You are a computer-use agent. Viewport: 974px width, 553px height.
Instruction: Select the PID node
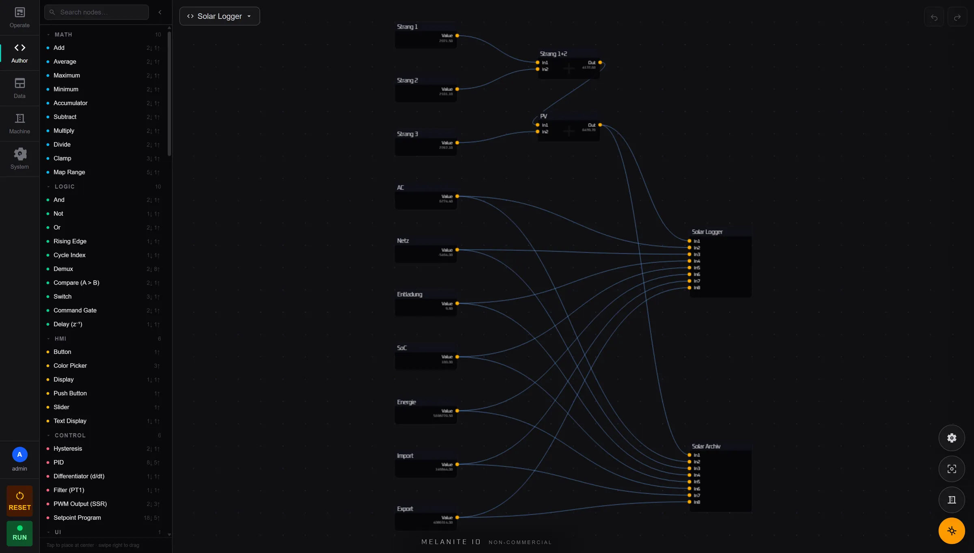[103, 462]
